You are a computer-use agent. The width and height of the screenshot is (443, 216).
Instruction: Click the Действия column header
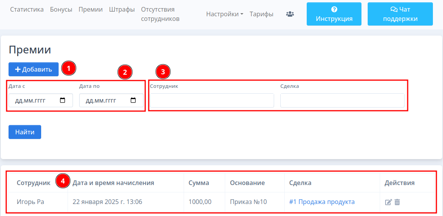400,183
